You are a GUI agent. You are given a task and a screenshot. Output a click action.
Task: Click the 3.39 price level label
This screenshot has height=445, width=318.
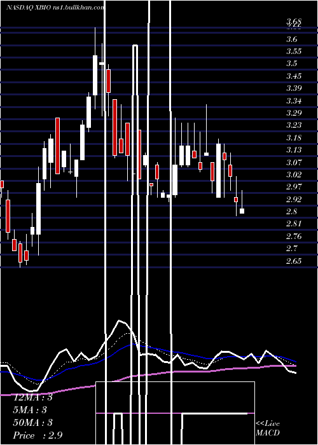point(294,88)
